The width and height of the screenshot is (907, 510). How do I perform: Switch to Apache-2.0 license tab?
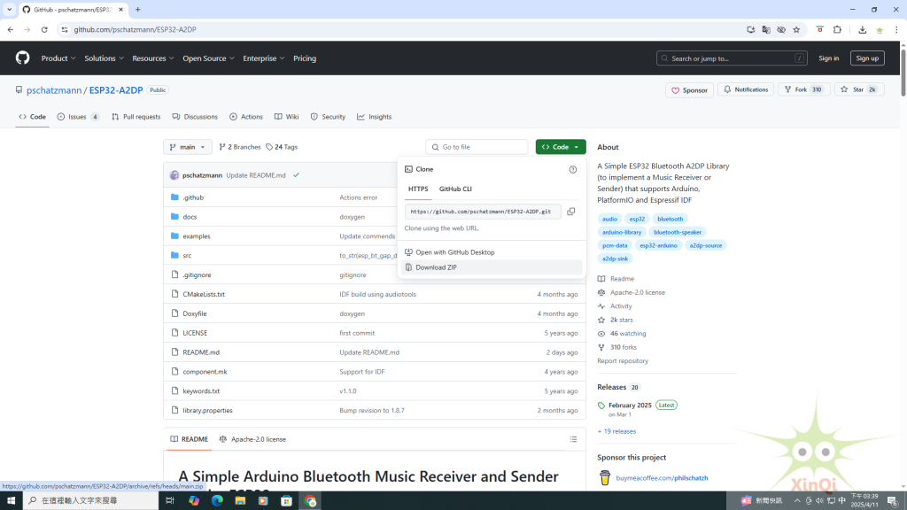[x=252, y=439]
